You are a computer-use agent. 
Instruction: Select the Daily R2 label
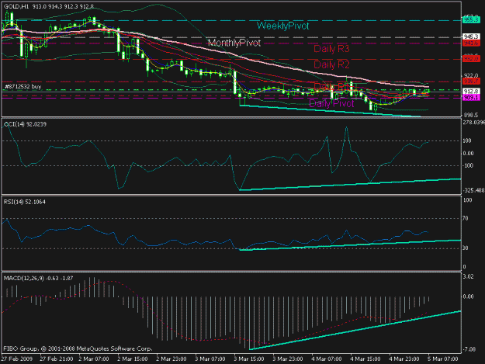pos(331,64)
